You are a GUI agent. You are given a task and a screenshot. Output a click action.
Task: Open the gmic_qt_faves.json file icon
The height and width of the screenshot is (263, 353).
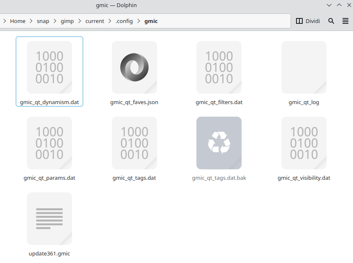click(x=134, y=67)
